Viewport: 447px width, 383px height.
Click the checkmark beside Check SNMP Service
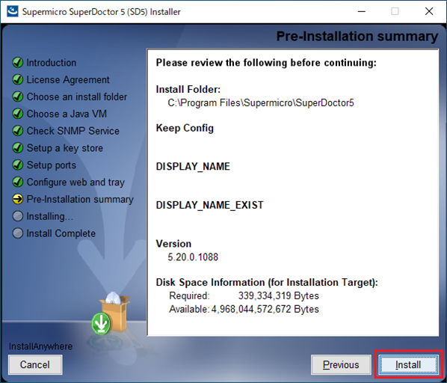(18, 131)
